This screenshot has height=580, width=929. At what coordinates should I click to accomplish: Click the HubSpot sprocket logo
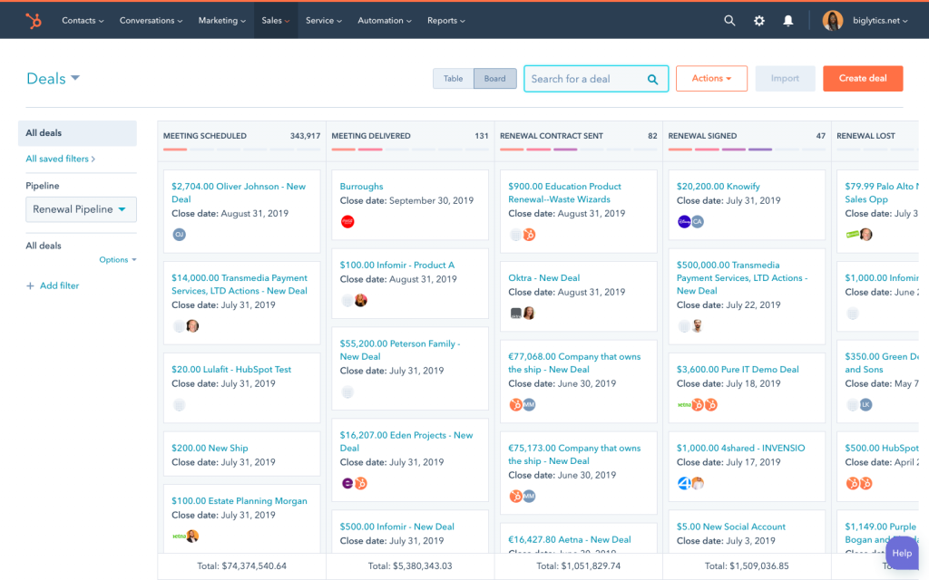34,21
